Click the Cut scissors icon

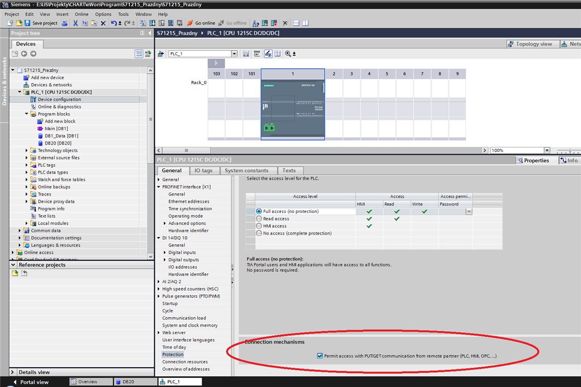point(76,23)
